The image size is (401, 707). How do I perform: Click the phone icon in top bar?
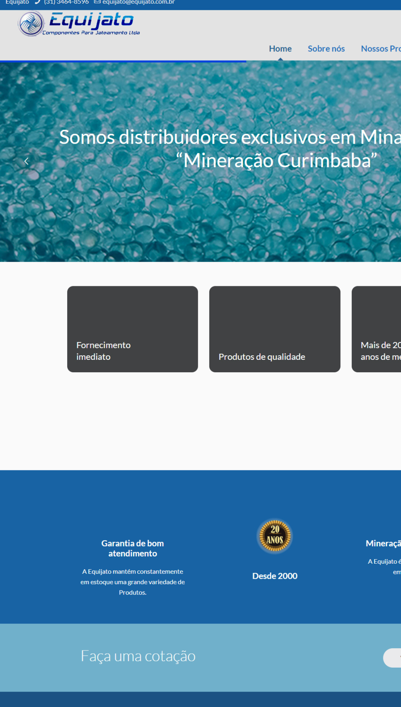(37, 2)
